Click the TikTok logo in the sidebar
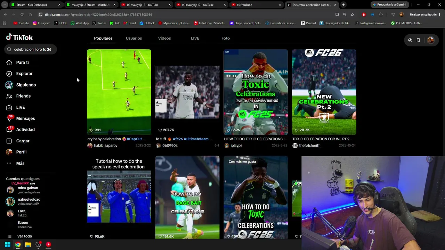Viewport: 445px width, 250px height. coord(19,37)
